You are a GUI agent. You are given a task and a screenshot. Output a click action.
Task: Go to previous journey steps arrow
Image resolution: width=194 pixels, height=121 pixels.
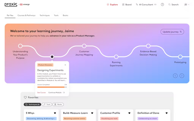pyautogui.click(x=175, y=76)
